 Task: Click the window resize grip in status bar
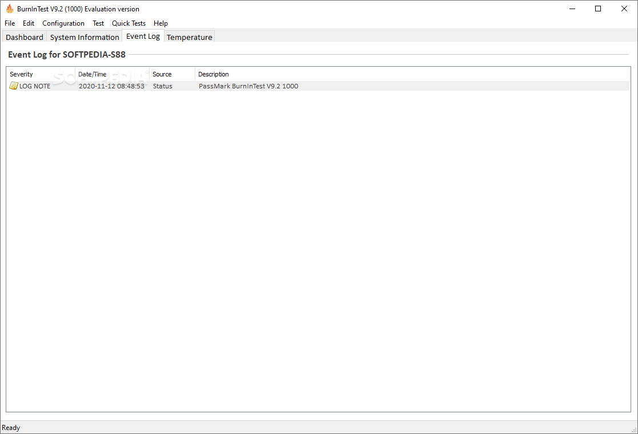point(633,430)
